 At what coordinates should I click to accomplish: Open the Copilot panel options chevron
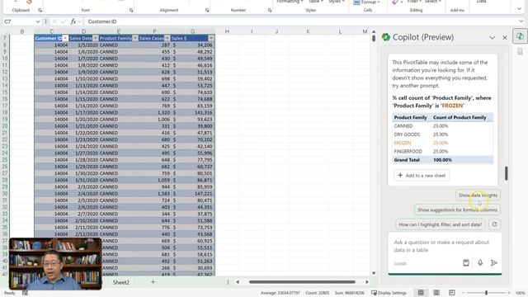(x=492, y=37)
